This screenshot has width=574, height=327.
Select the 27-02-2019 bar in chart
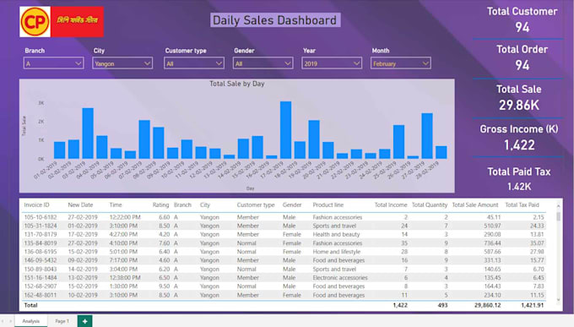[x=427, y=136]
